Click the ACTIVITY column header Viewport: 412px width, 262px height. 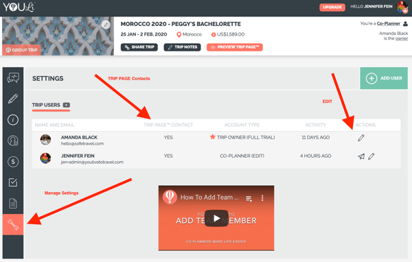pos(316,125)
